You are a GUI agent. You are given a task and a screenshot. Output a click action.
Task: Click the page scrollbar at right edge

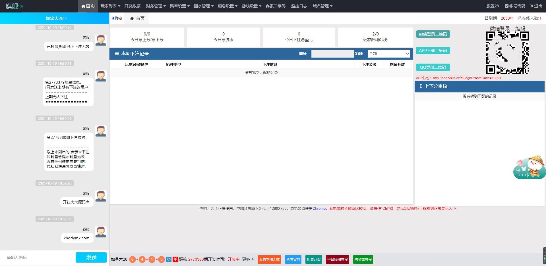click(x=544, y=255)
